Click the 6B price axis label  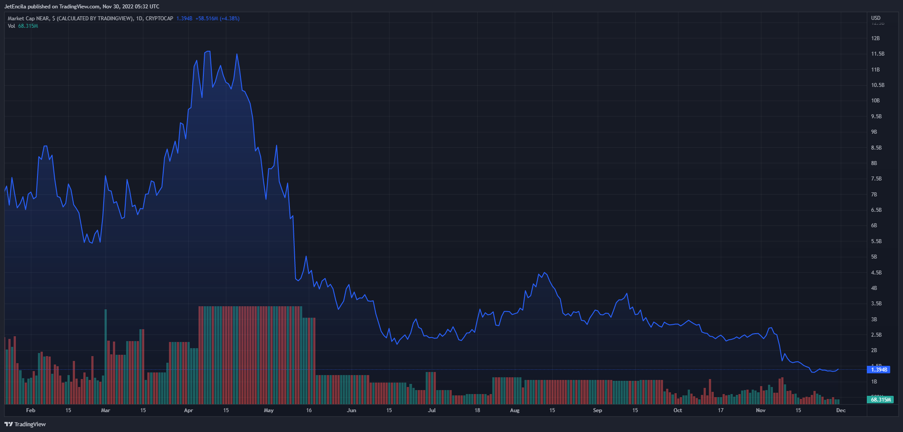coord(874,225)
